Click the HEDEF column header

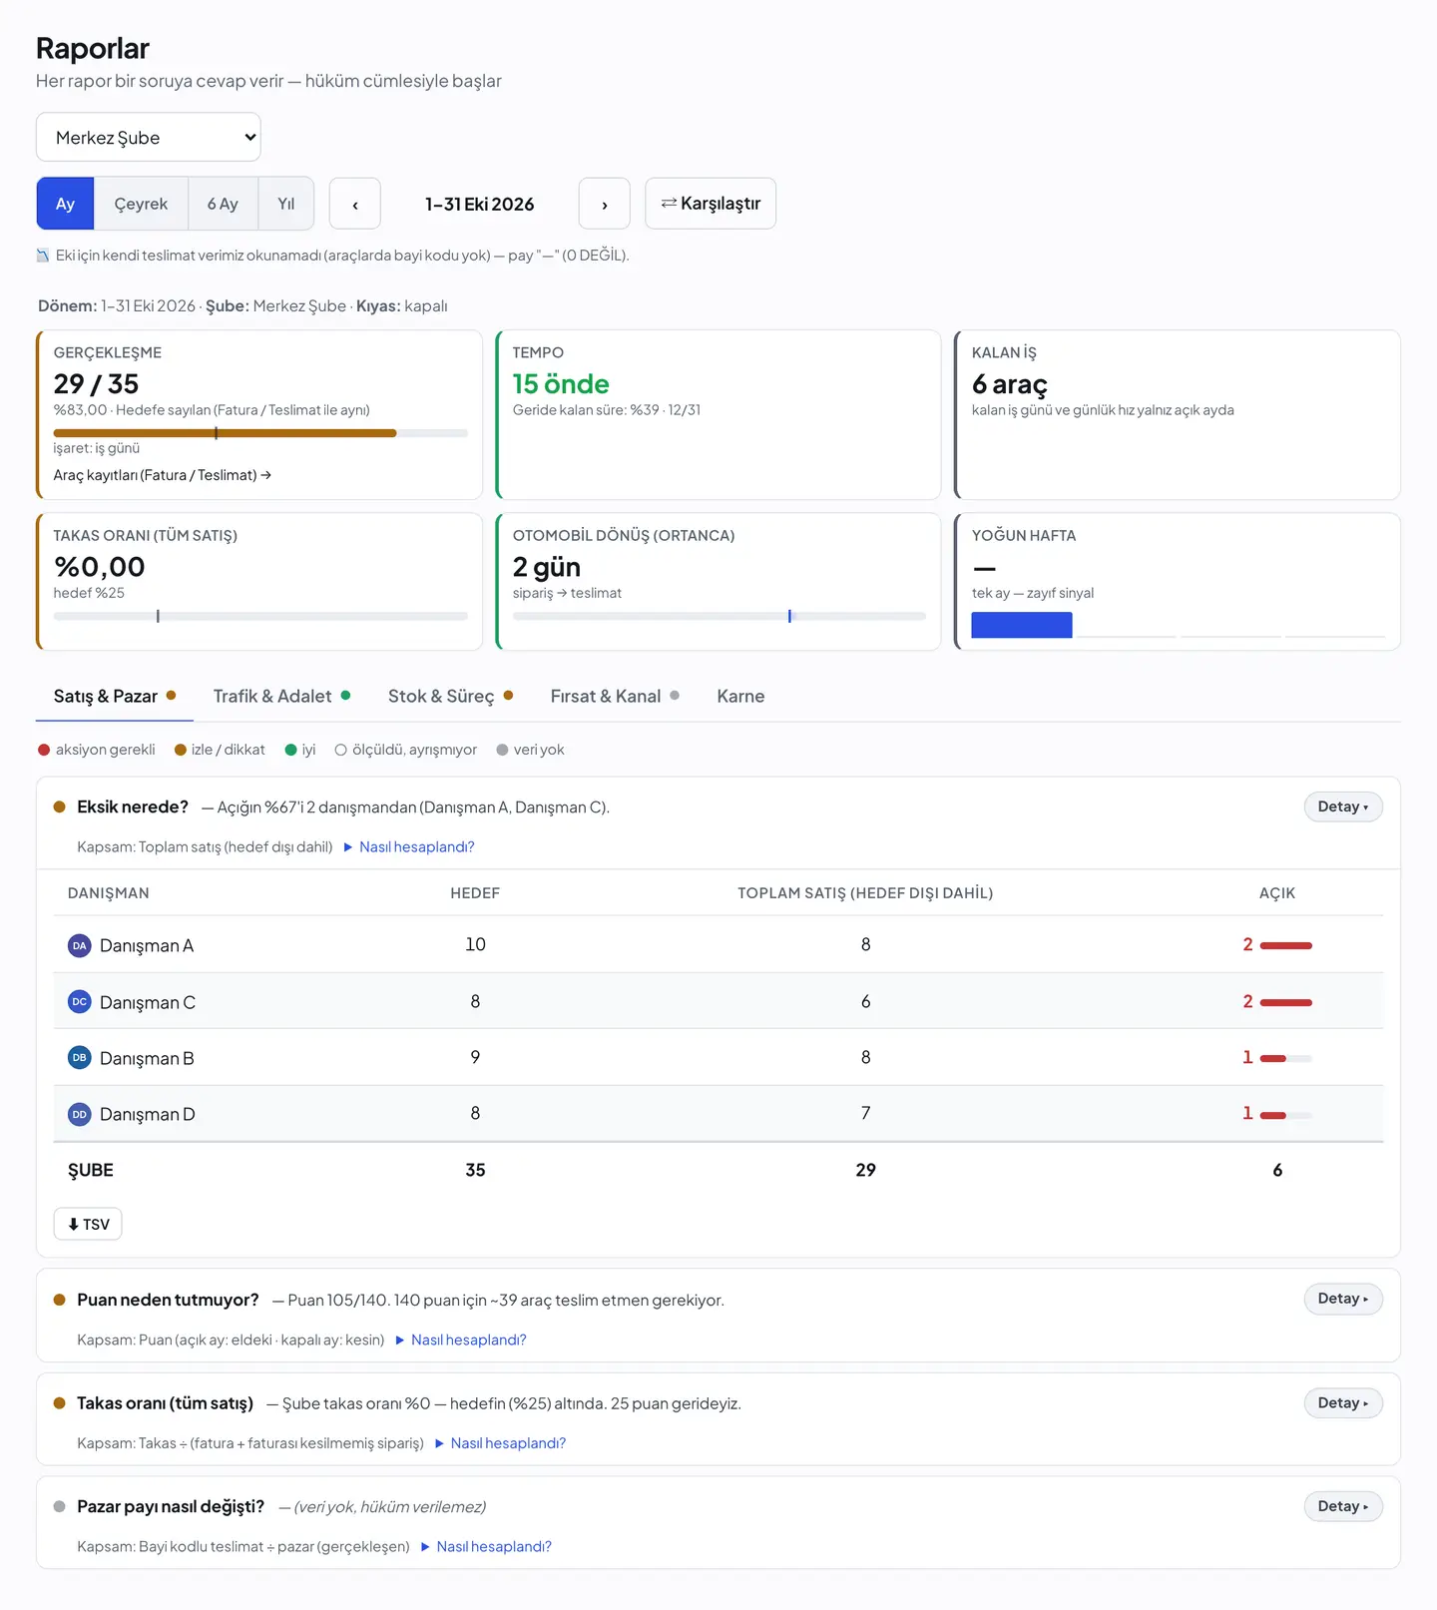click(475, 893)
